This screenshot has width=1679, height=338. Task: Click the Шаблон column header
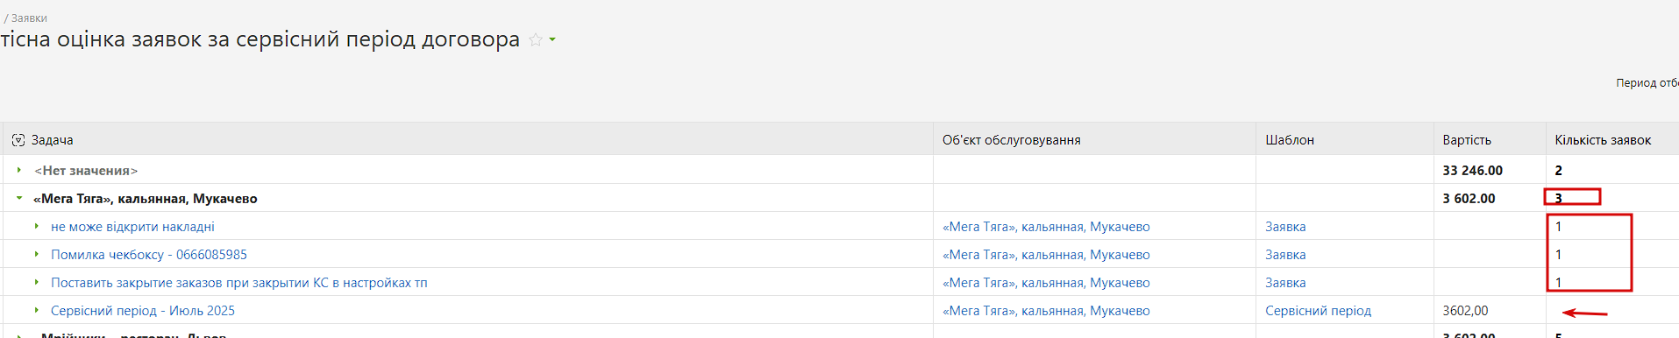click(x=1290, y=140)
